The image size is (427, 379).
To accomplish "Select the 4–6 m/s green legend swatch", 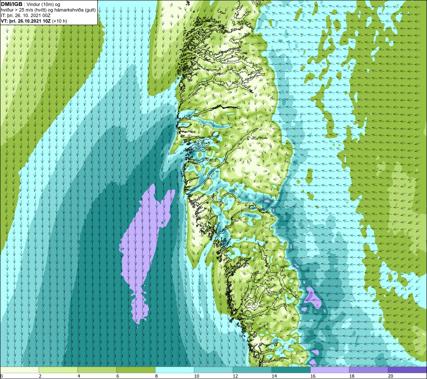I will (97, 370).
